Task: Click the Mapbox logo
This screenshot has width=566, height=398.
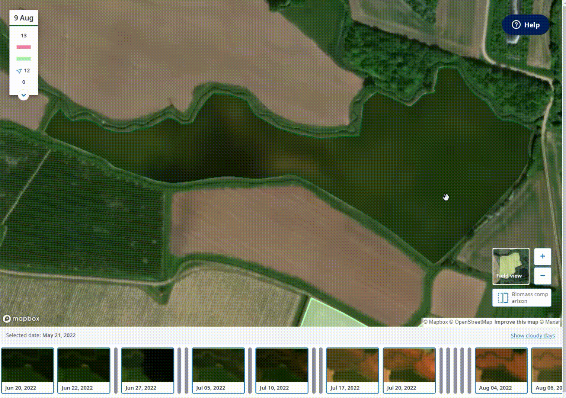Action: [21, 319]
